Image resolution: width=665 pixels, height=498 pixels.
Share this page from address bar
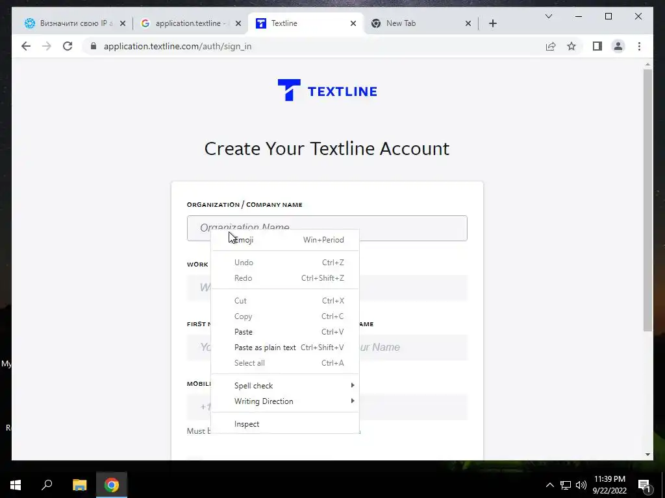coord(551,46)
